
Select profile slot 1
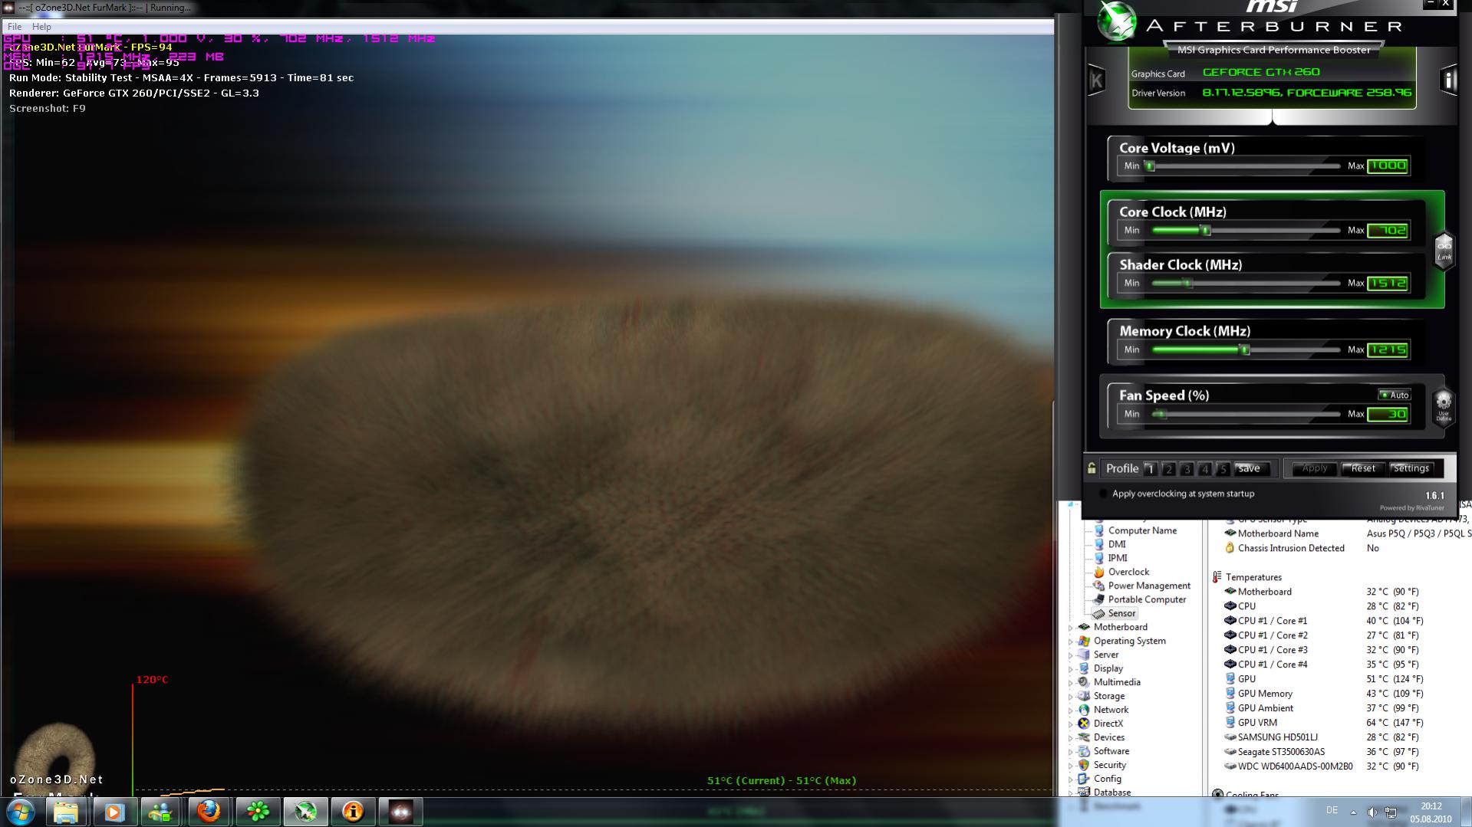pos(1150,468)
